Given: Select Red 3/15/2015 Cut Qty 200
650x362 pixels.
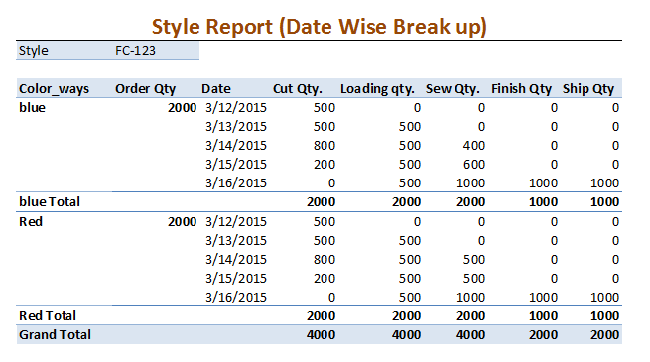Looking at the screenshot, I should point(325,279).
